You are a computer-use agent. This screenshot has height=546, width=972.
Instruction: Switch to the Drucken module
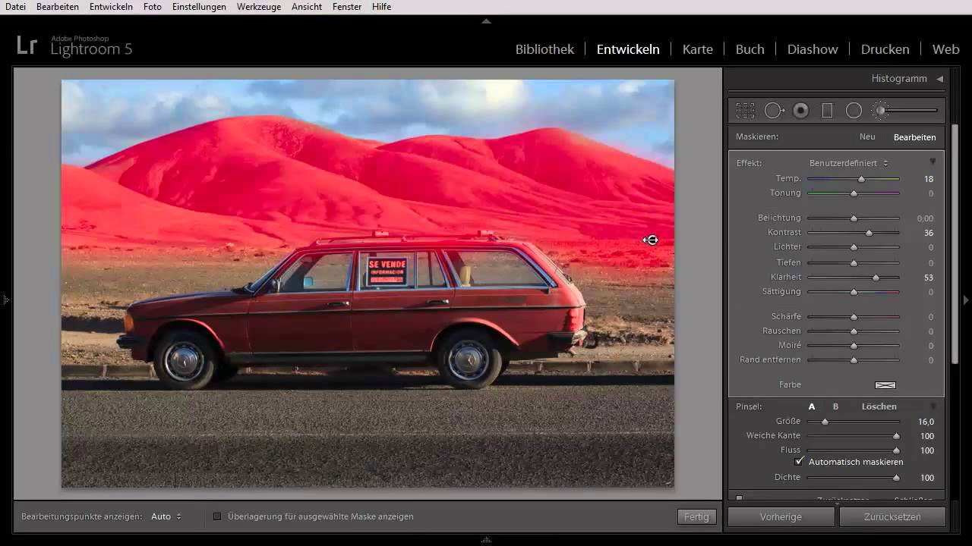tap(885, 49)
